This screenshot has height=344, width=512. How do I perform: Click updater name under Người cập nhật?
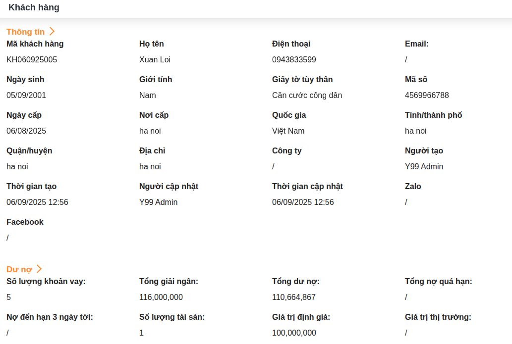pyautogui.click(x=158, y=202)
